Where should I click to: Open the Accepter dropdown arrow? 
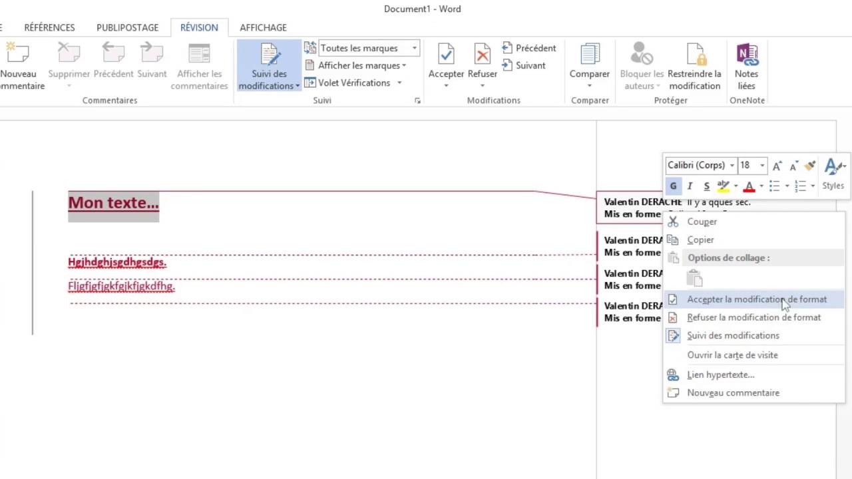(x=446, y=86)
